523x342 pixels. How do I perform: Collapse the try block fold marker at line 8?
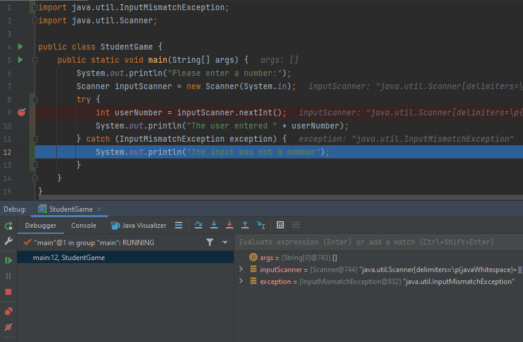(x=35, y=99)
